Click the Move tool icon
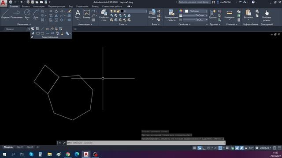This screenshot has height=158, width=282. point(51,11)
